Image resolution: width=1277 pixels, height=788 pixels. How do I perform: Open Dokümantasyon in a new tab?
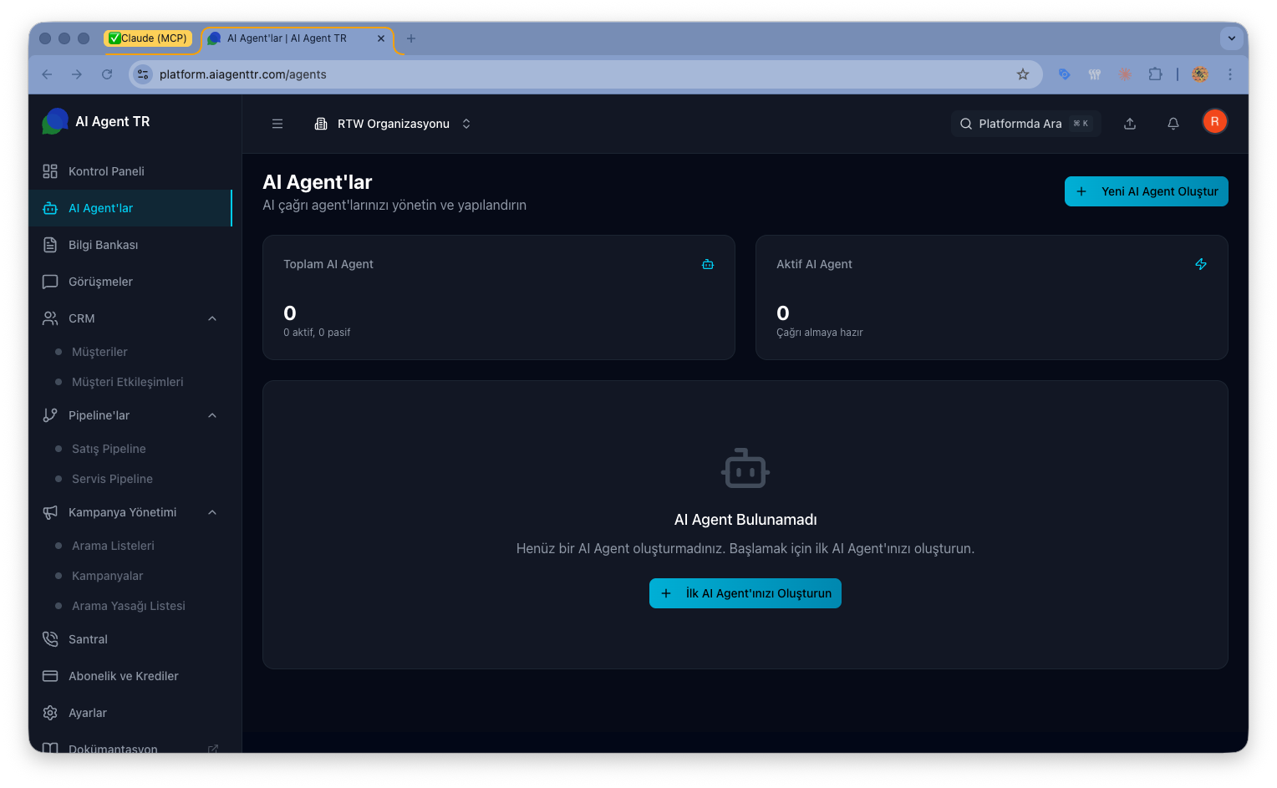point(114,748)
